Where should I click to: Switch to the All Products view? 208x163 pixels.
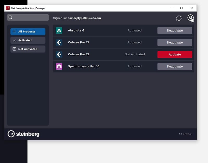[x=28, y=31]
